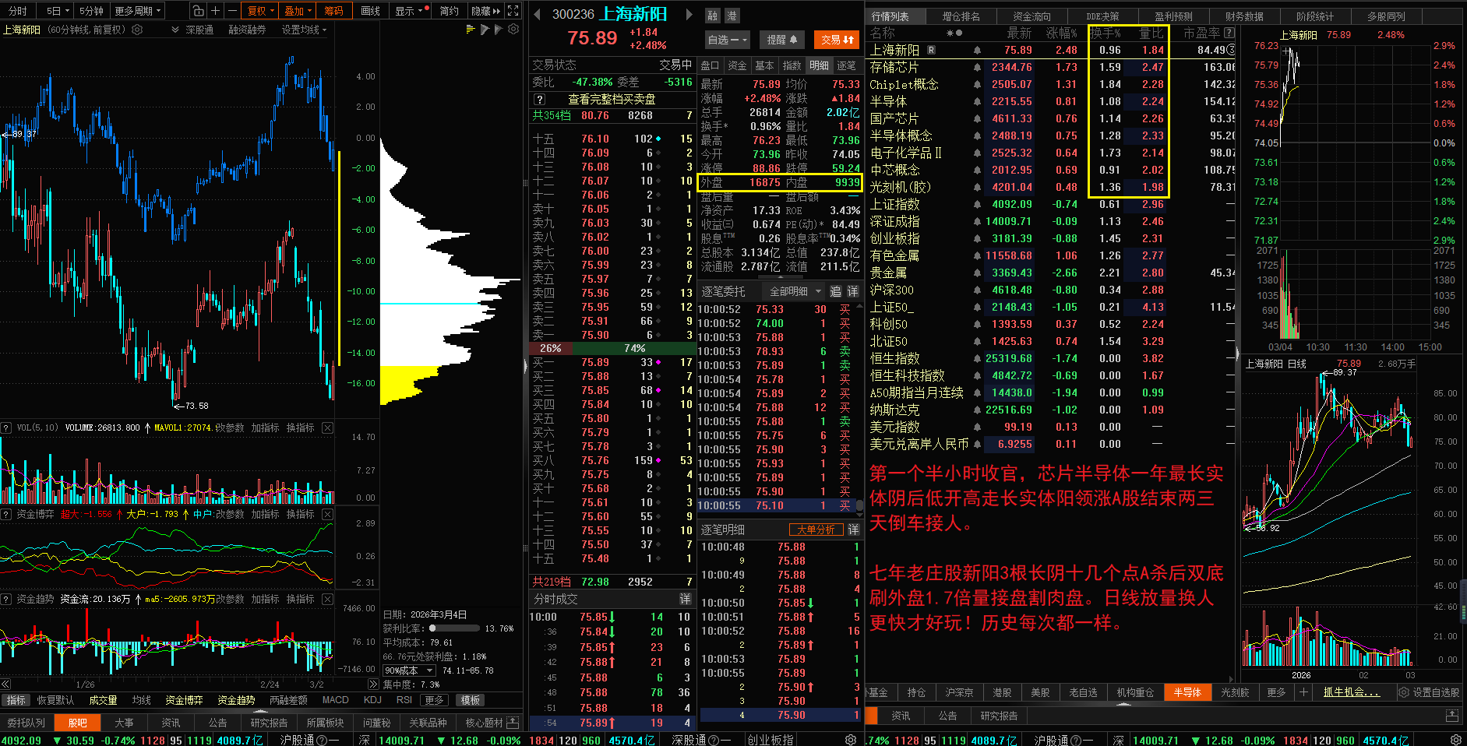Image resolution: width=1467 pixels, height=746 pixels.
Task: Click help icon beside 查看完整档买卖盘
Action: (539, 100)
